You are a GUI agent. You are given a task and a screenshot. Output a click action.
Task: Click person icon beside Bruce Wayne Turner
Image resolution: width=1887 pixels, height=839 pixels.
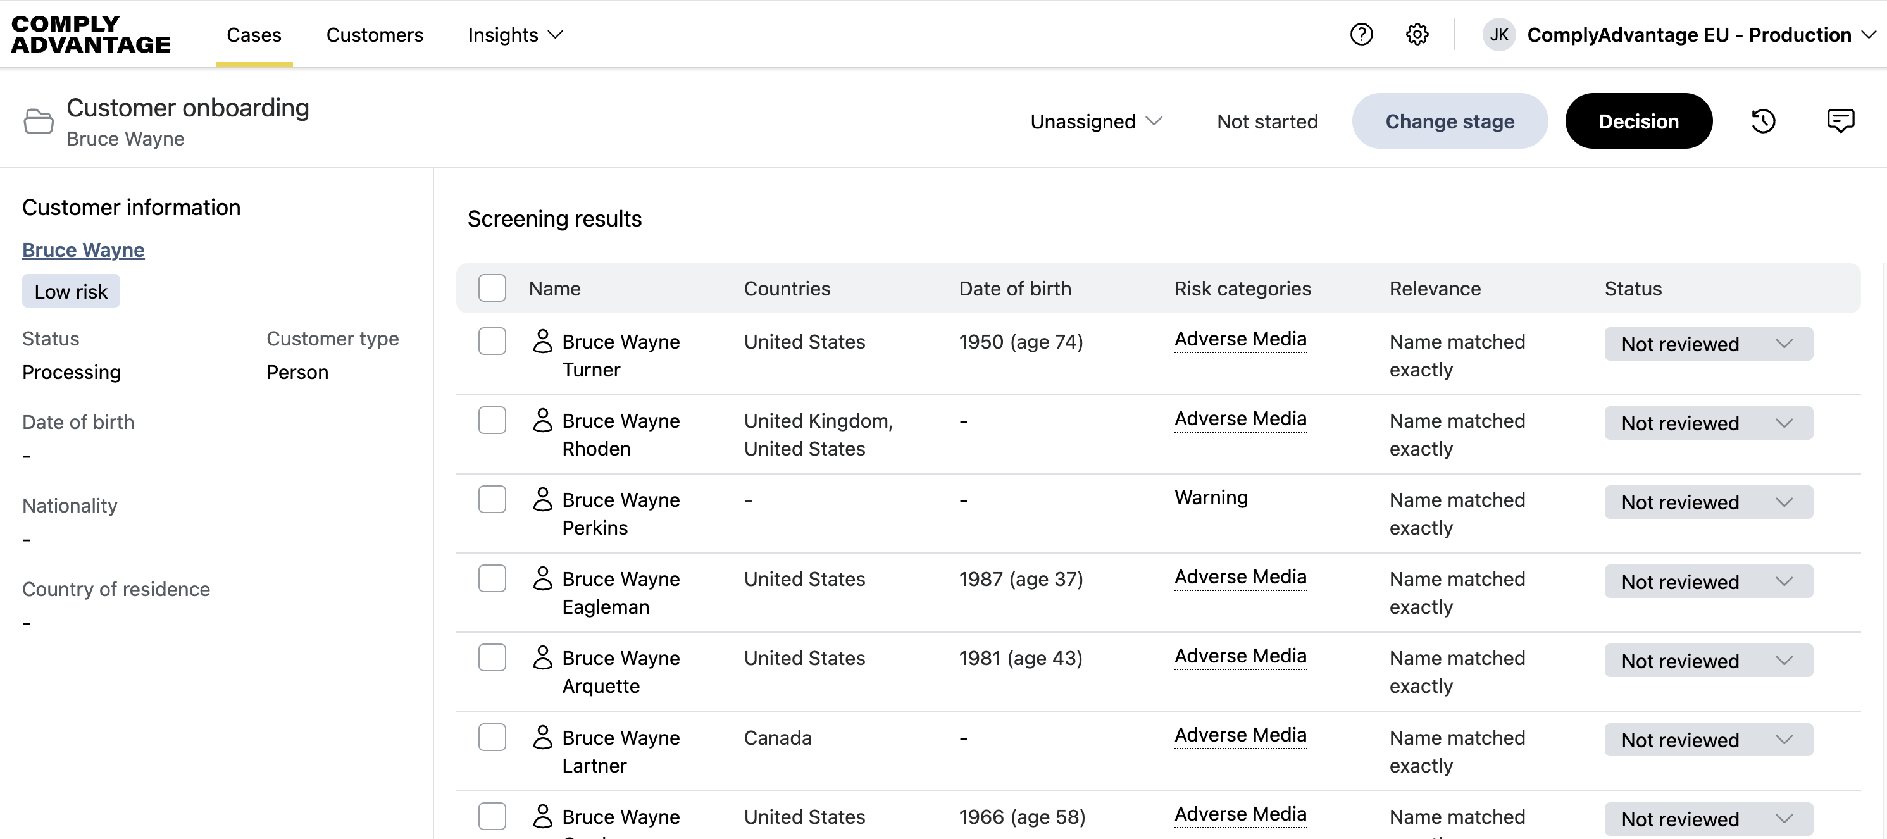click(542, 342)
